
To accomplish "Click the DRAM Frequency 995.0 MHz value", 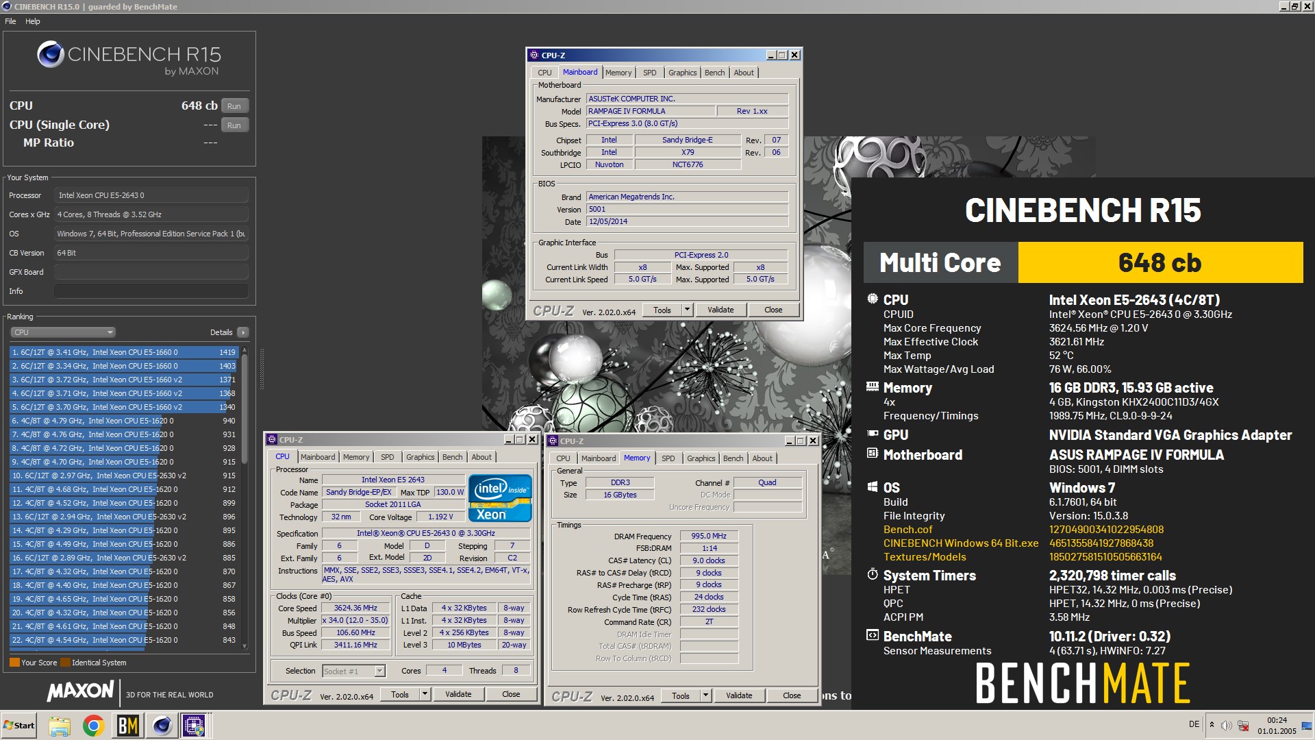I will click(709, 536).
